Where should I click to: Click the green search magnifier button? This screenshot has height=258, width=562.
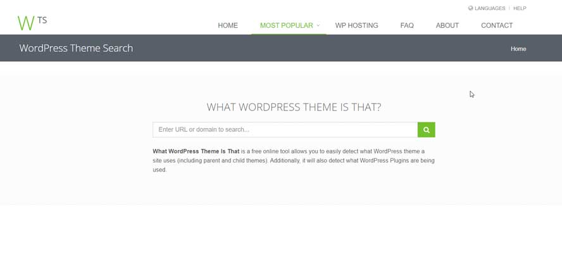[x=426, y=130]
